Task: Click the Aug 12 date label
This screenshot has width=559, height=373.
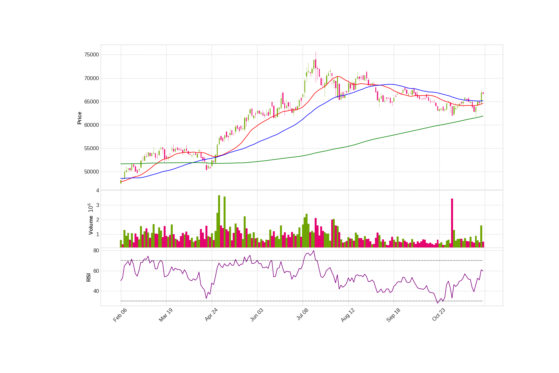Action: pyautogui.click(x=348, y=315)
